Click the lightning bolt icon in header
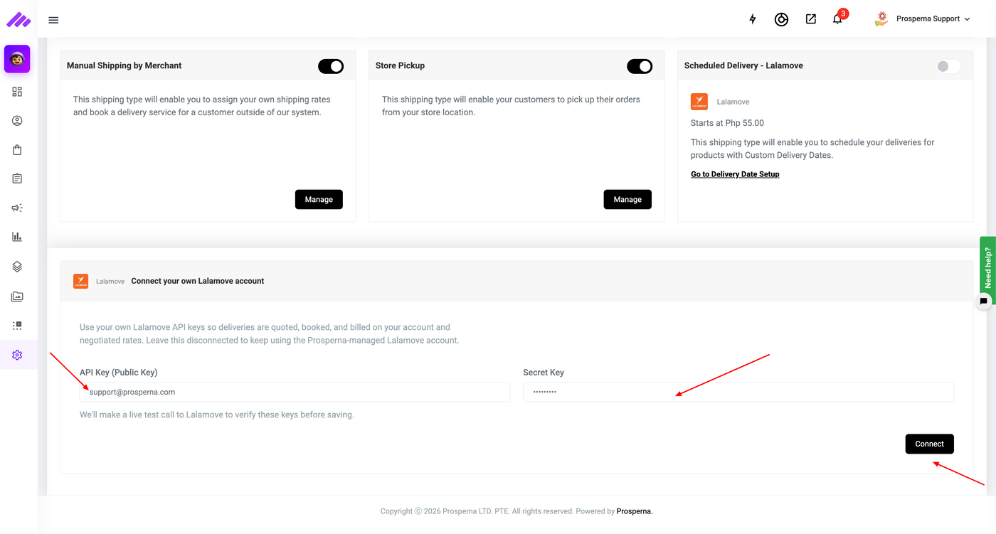The height and width of the screenshot is (534, 996). click(x=753, y=19)
